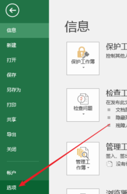Click the back arrow circle icon
Image resolution: width=127 pixels, height=194 pixels.
coord(12,10)
